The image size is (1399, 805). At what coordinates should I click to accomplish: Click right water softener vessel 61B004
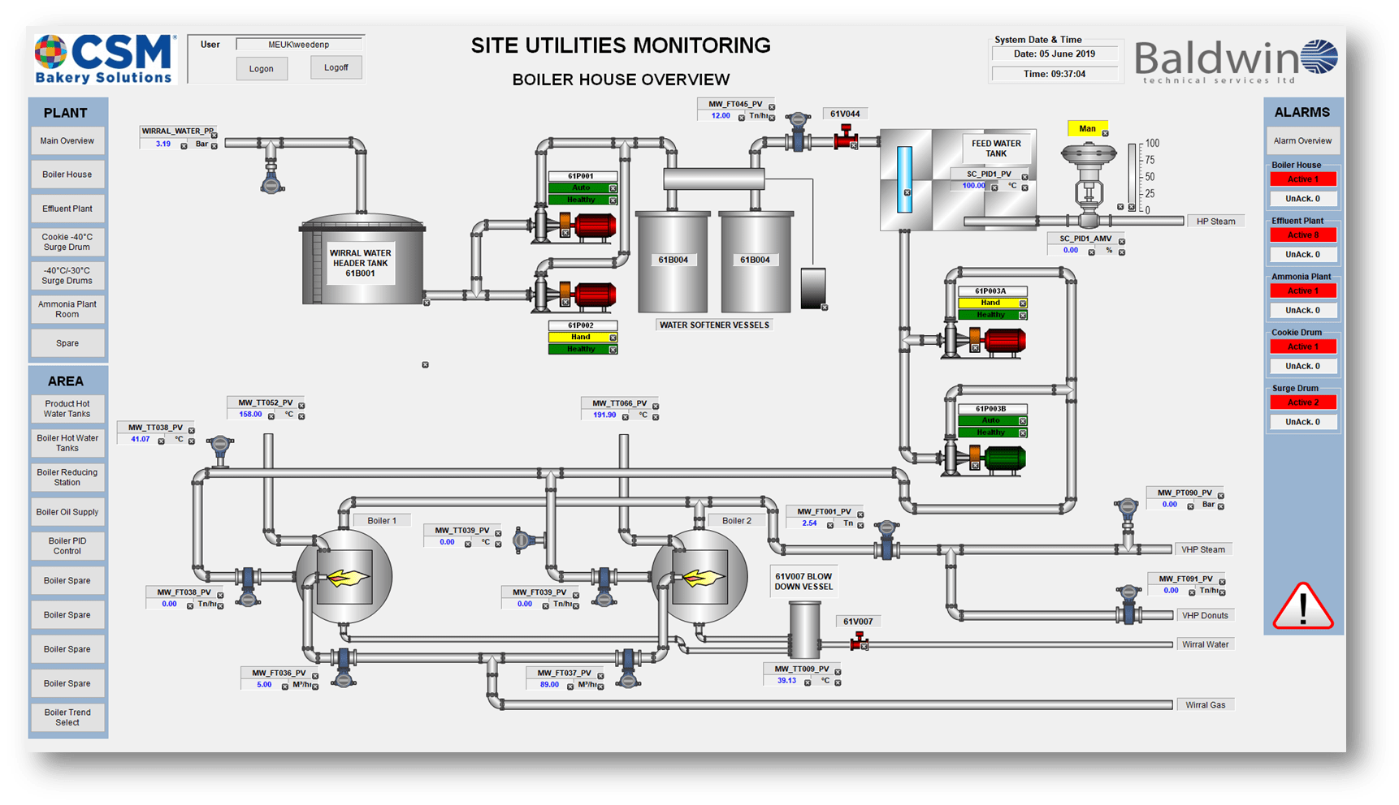tap(755, 261)
